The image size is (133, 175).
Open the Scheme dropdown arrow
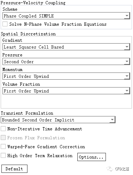pos(127,16)
